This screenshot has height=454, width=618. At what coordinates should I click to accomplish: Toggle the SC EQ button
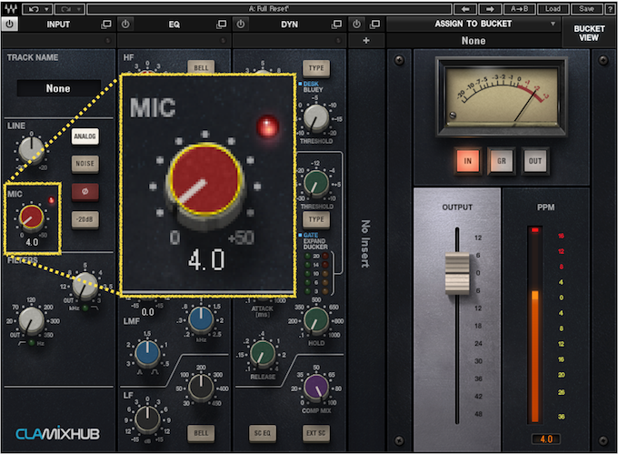pos(262,433)
